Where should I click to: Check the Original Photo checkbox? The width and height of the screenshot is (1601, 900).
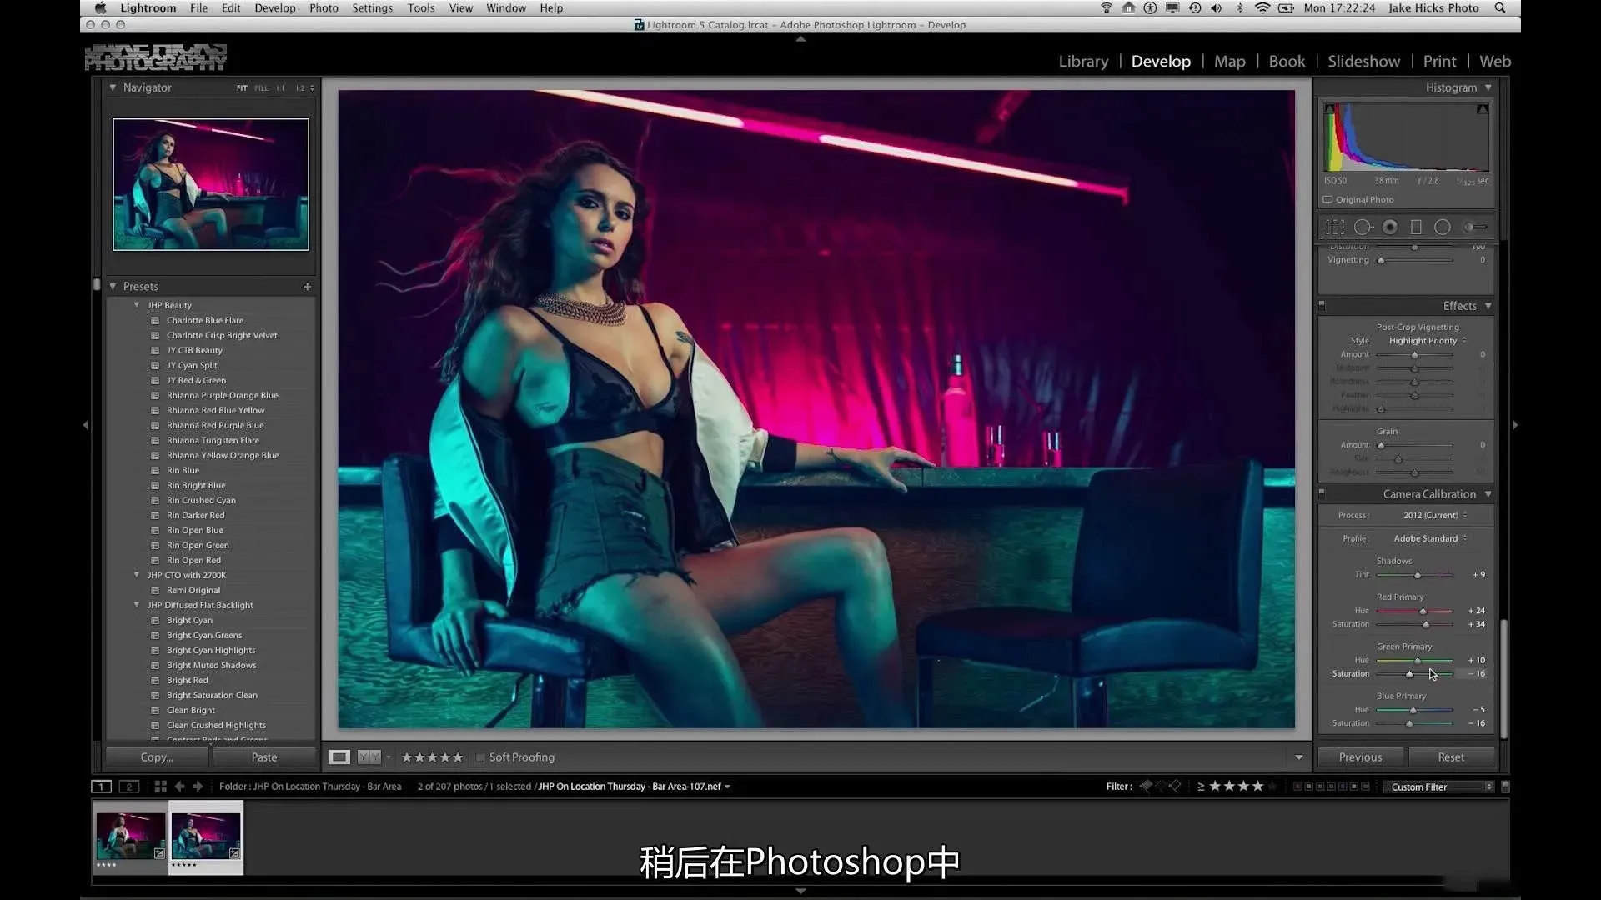point(1327,200)
